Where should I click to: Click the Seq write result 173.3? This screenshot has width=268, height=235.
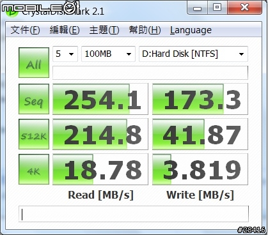click(x=200, y=99)
